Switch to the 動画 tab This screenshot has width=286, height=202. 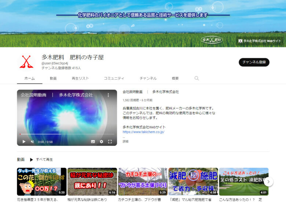click(53, 78)
